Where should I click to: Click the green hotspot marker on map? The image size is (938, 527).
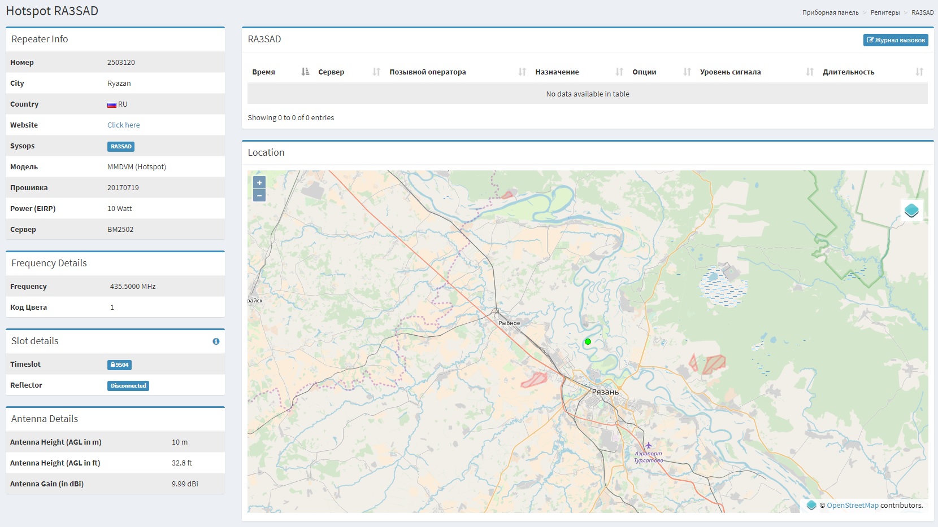tap(588, 341)
